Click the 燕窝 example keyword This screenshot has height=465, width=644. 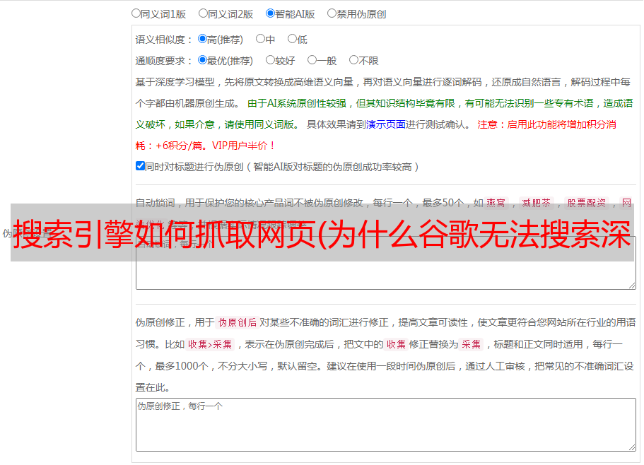[x=496, y=203]
